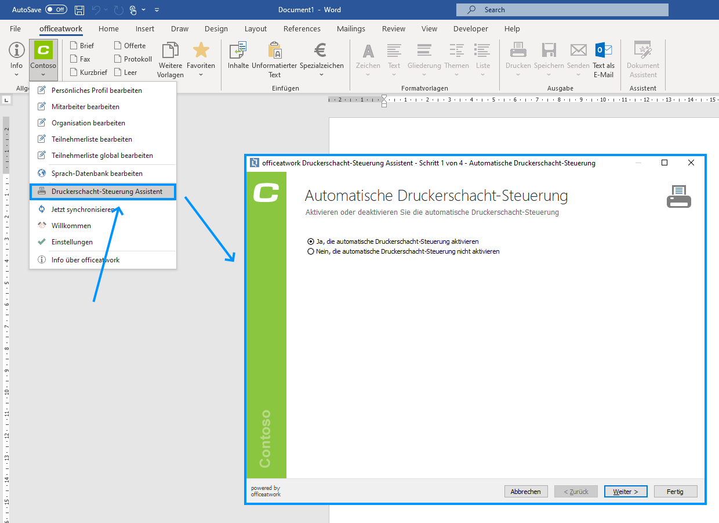The image size is (719, 523).
Task: Choose the Brief template
Action: pyautogui.click(x=82, y=45)
